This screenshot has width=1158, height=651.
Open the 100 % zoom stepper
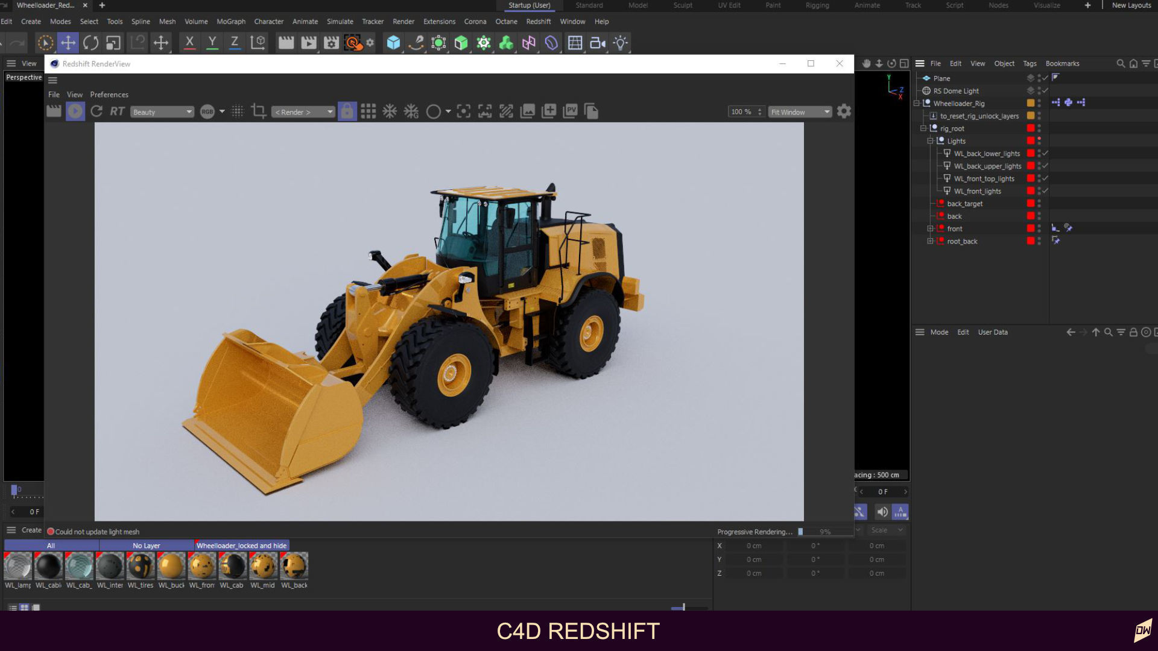tap(759, 112)
